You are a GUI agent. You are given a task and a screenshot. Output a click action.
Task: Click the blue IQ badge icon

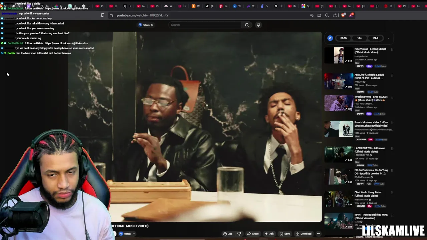tap(330, 38)
